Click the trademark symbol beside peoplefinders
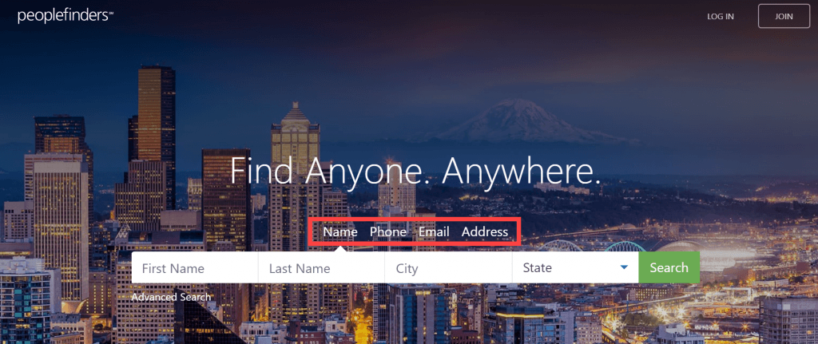 coord(110,14)
